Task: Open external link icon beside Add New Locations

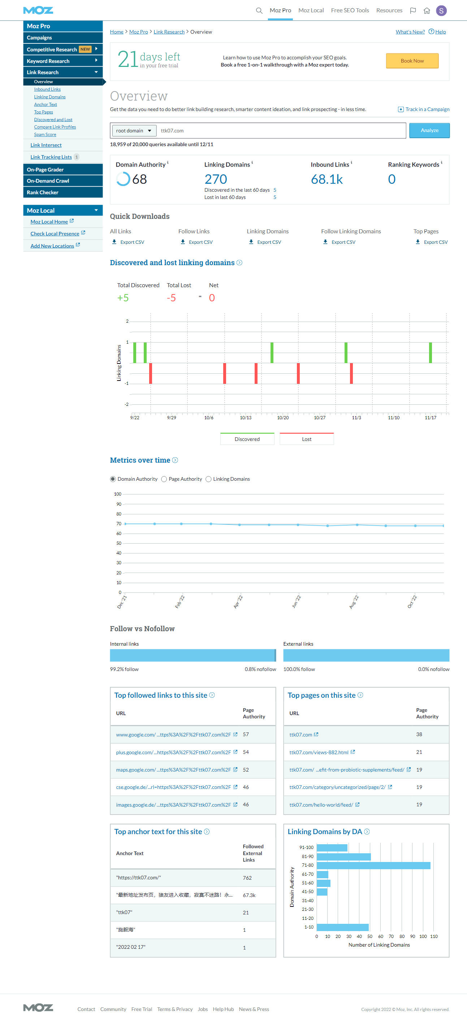Action: pos(78,245)
